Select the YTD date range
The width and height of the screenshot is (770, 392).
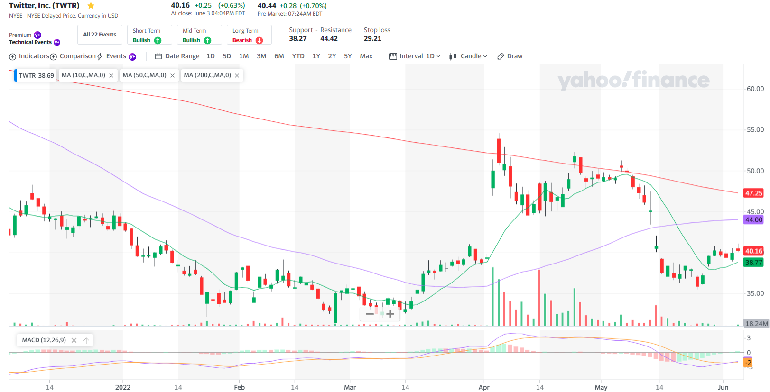click(x=298, y=56)
